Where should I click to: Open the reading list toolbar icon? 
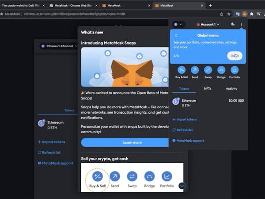(x=258, y=14)
